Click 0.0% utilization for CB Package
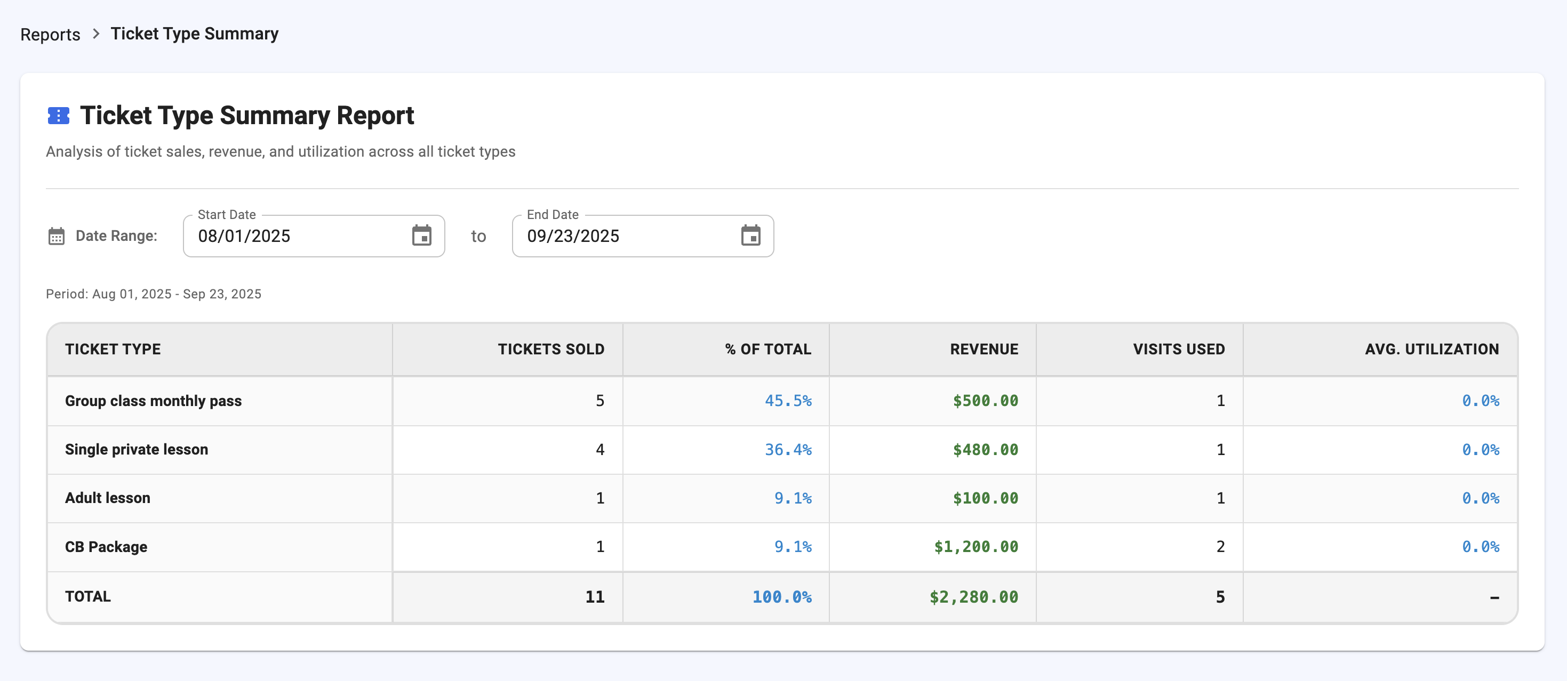This screenshot has height=681, width=1567. click(1481, 547)
